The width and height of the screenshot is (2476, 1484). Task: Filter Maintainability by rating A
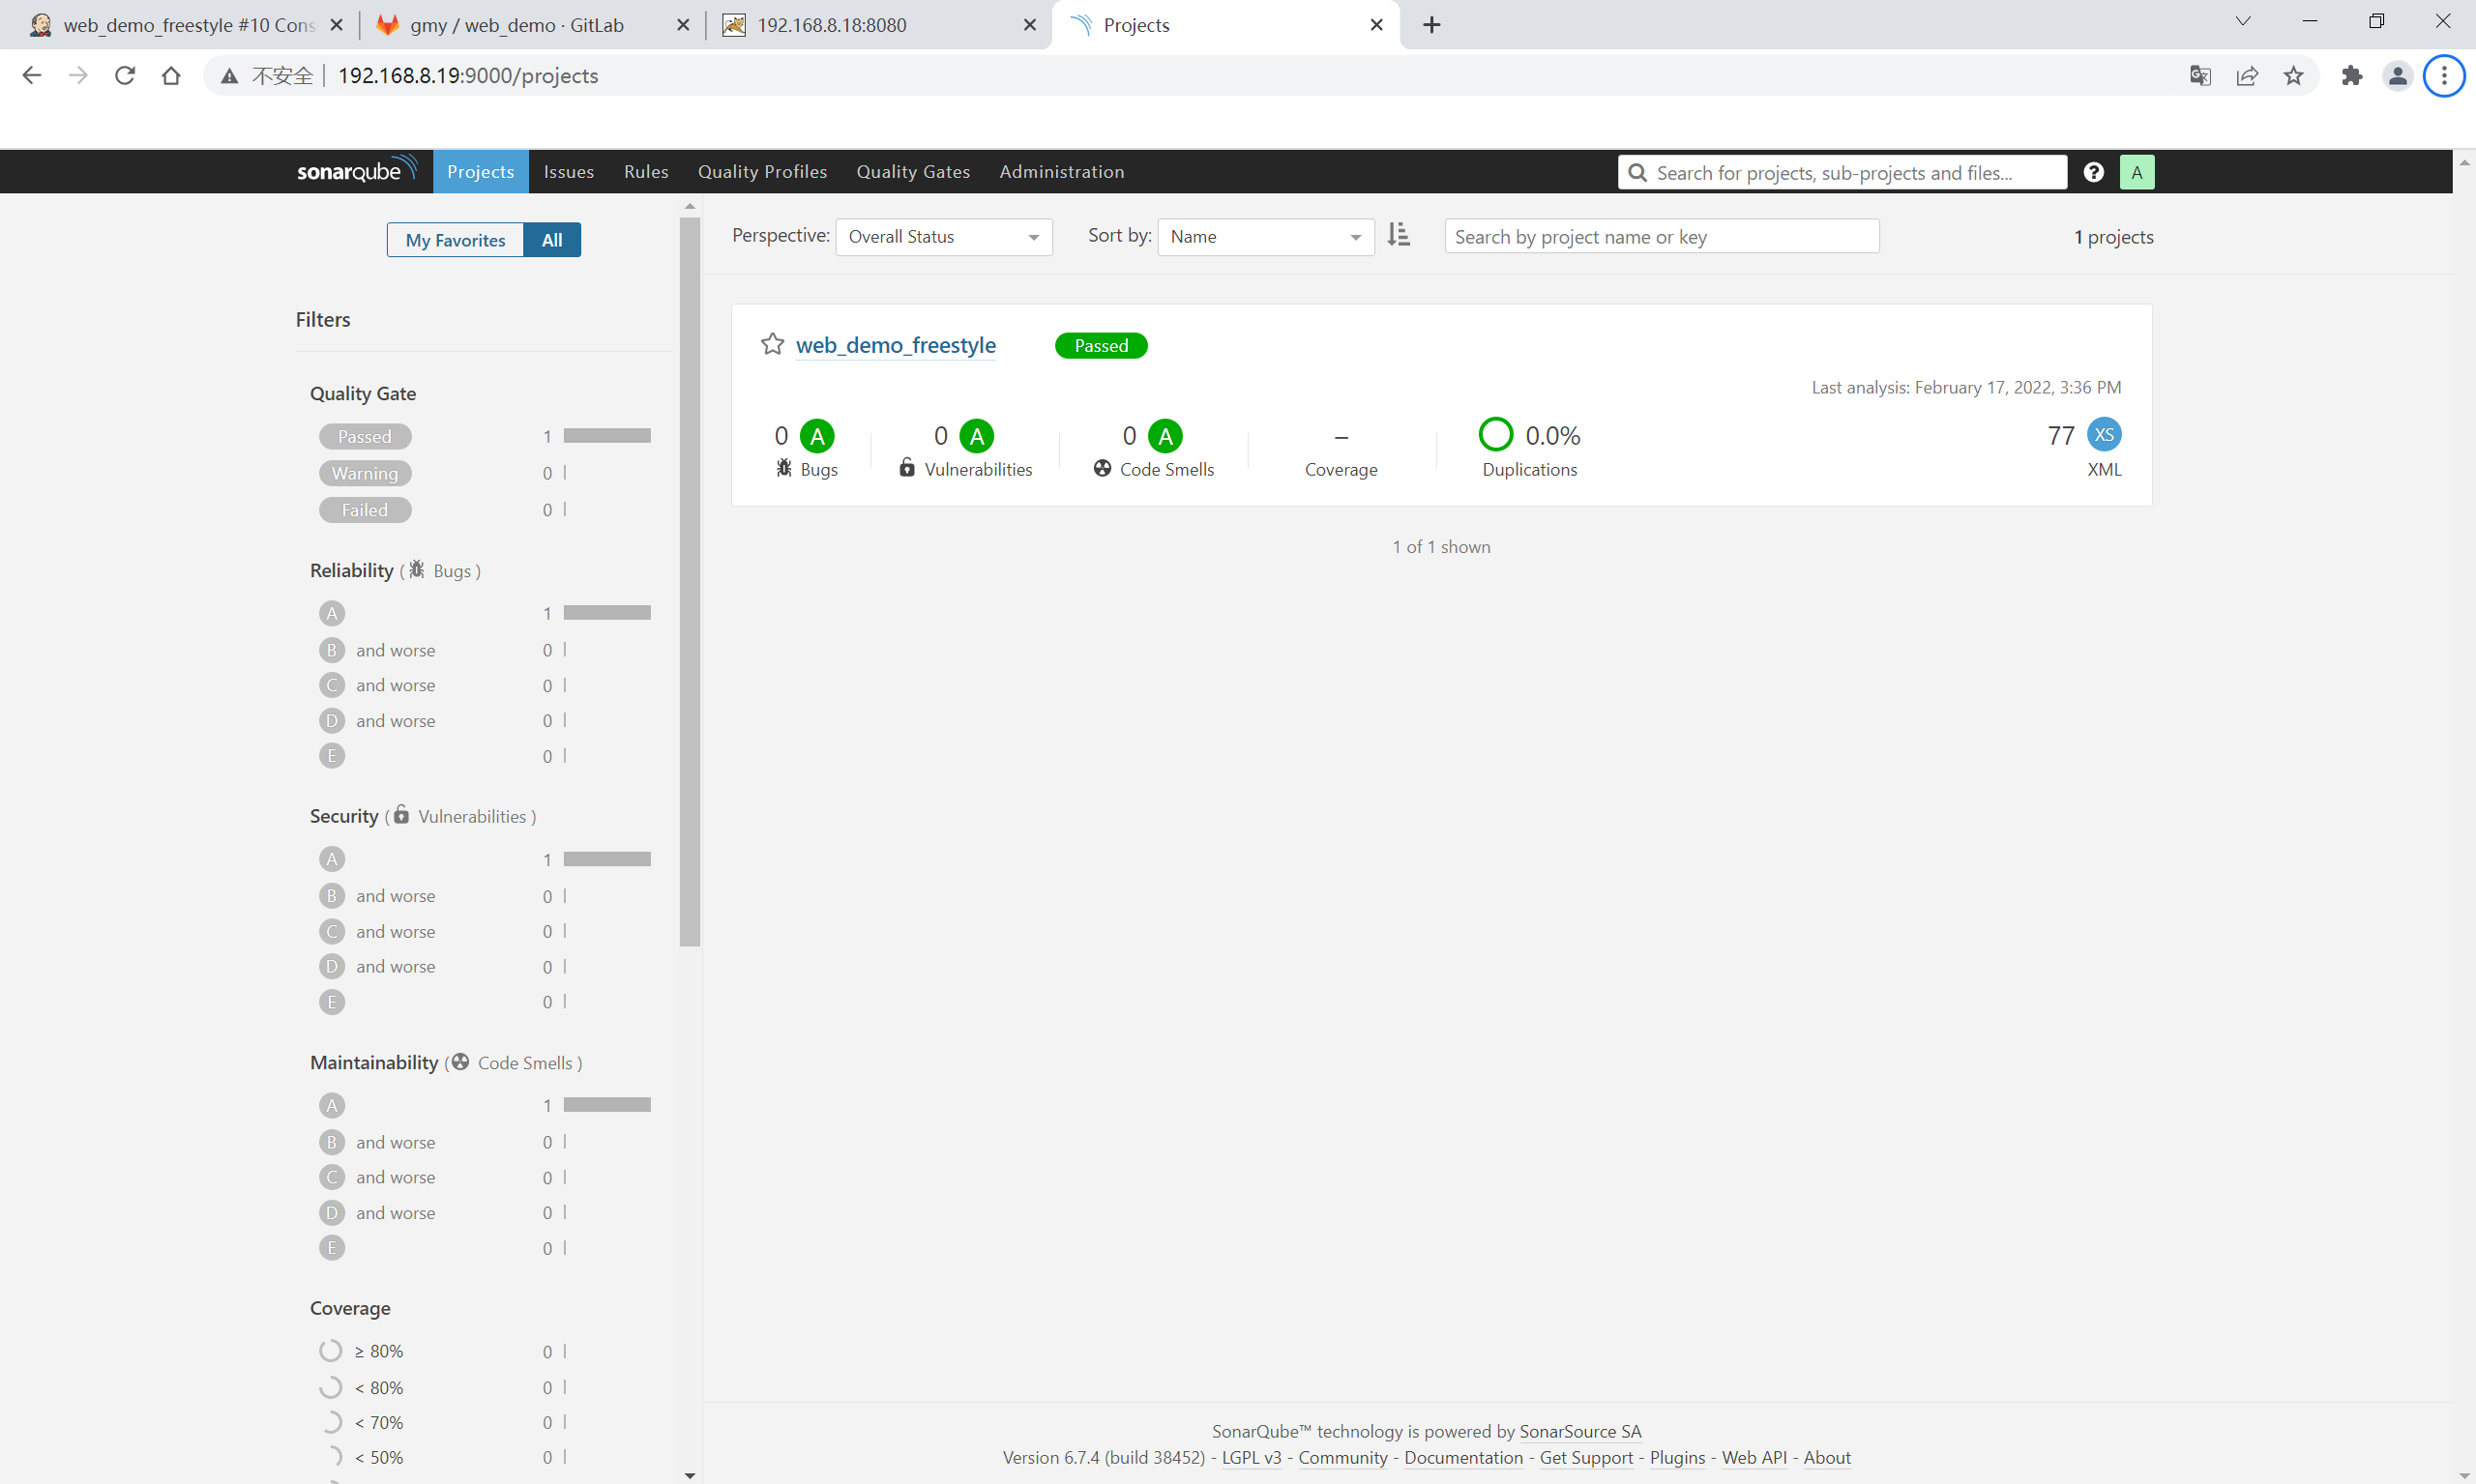[332, 1105]
